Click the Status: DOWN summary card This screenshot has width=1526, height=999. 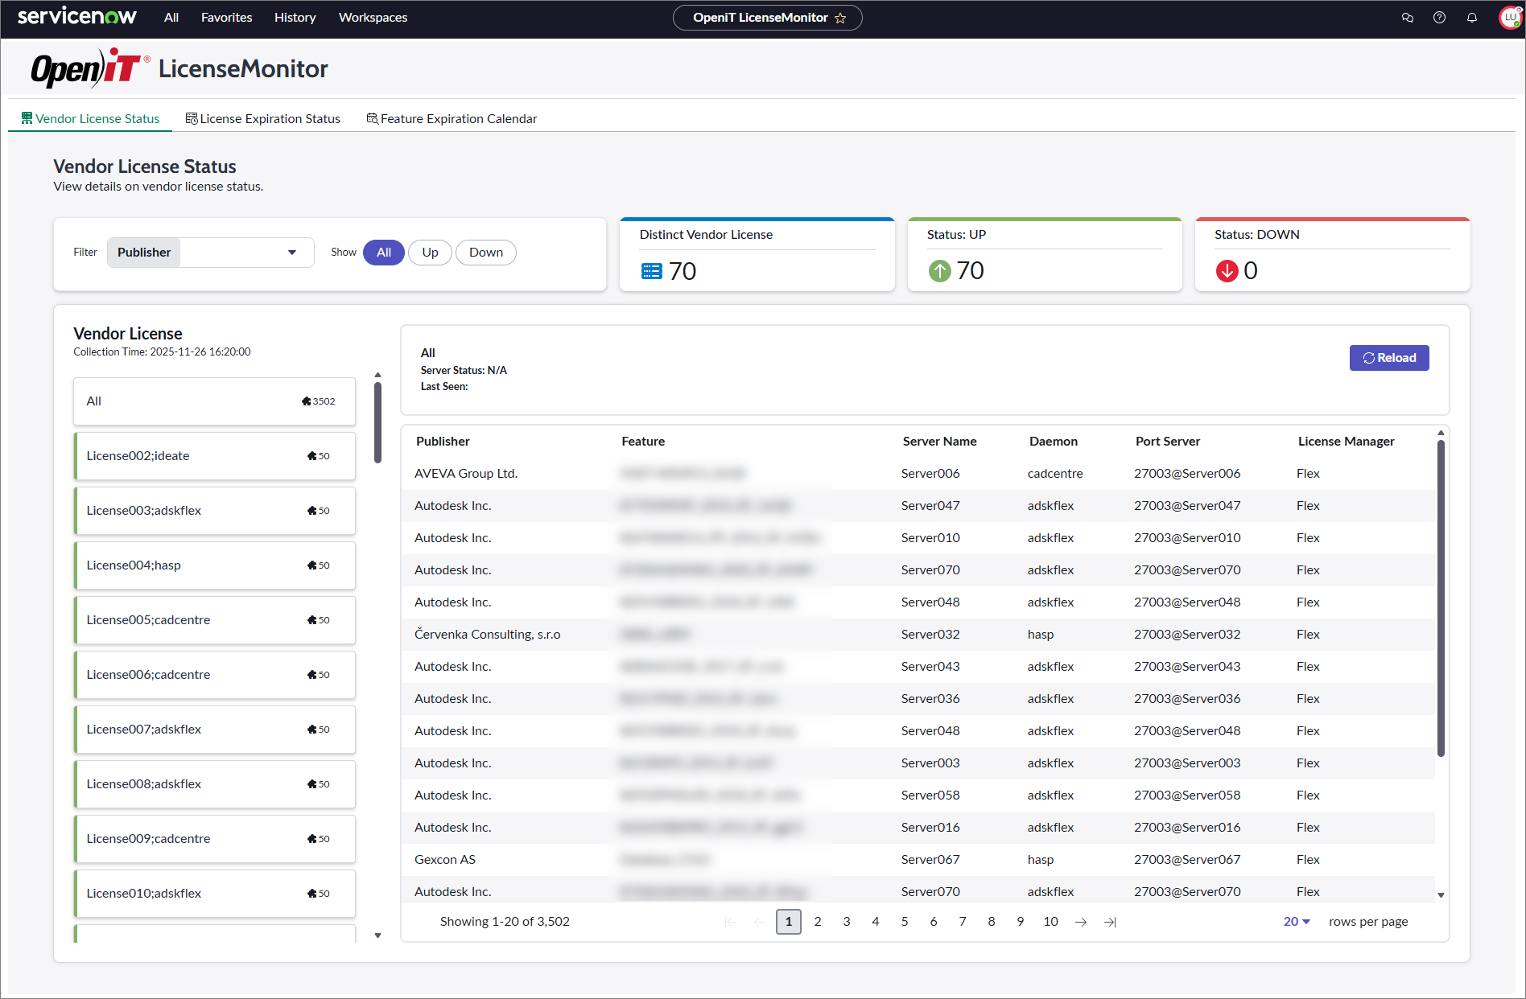(x=1333, y=254)
